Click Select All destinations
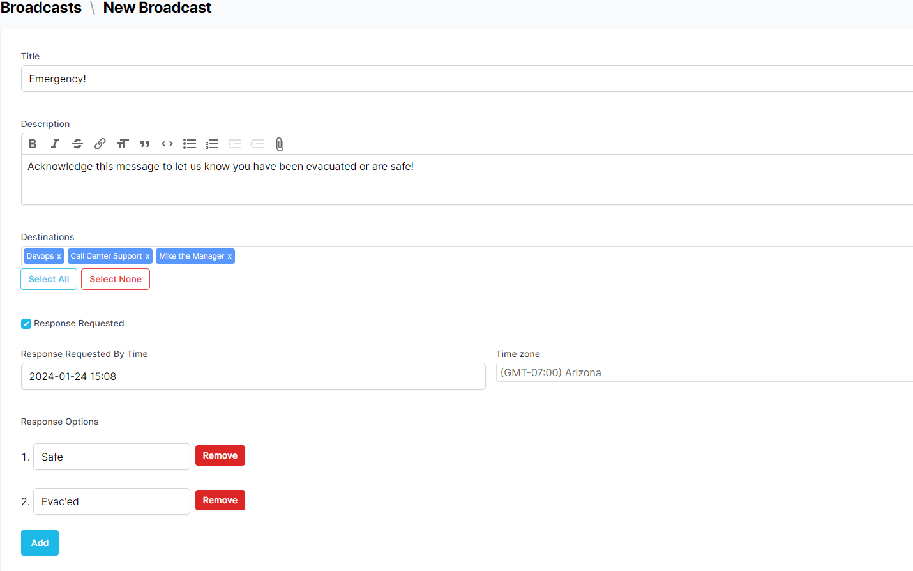 [x=49, y=279]
